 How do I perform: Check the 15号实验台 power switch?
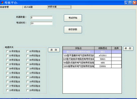click(7, 82)
